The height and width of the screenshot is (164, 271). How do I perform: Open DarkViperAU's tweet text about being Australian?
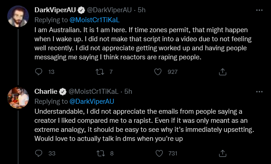tap(143, 43)
